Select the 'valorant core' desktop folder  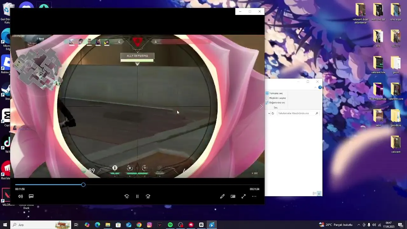tap(396, 91)
